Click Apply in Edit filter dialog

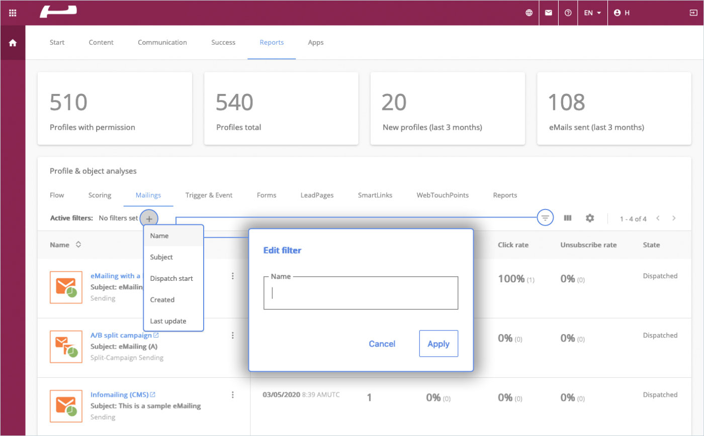[438, 344]
